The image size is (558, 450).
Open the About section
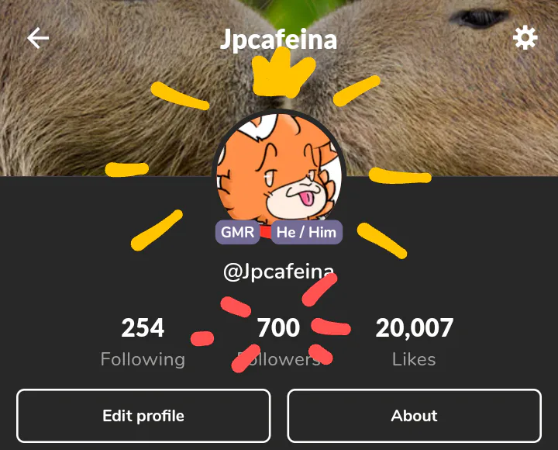click(x=414, y=416)
